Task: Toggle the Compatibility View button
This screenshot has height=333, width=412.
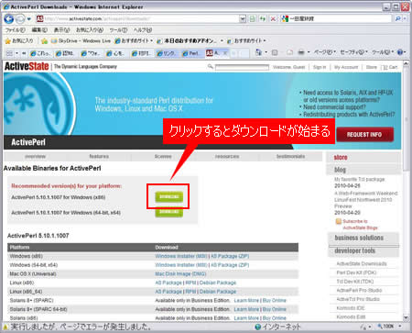Action: pyautogui.click(x=253, y=19)
